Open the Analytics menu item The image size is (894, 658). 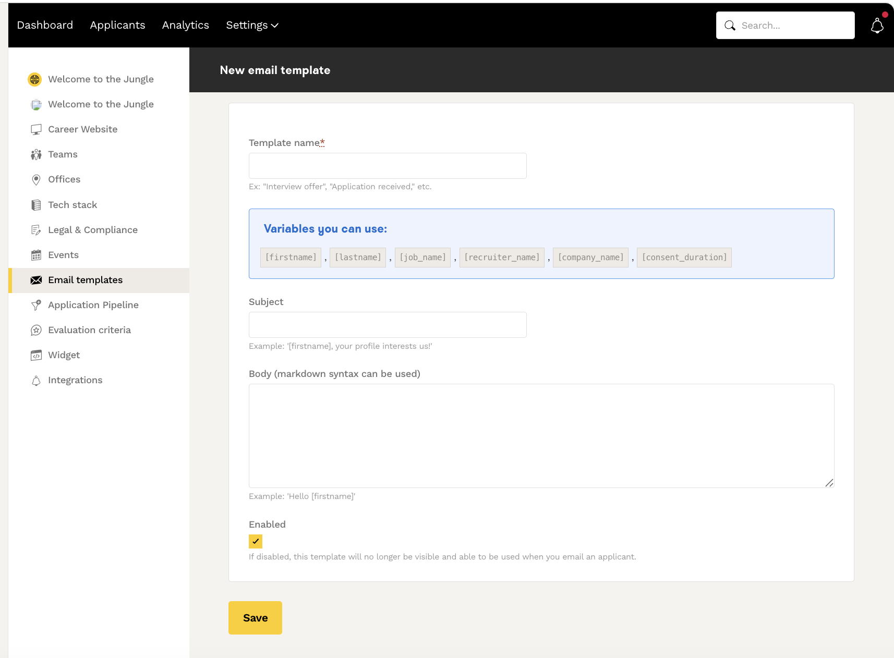185,25
